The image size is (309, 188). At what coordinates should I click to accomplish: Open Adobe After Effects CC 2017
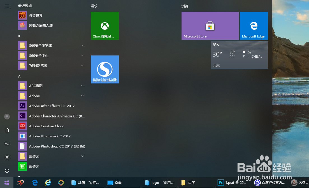51,106
